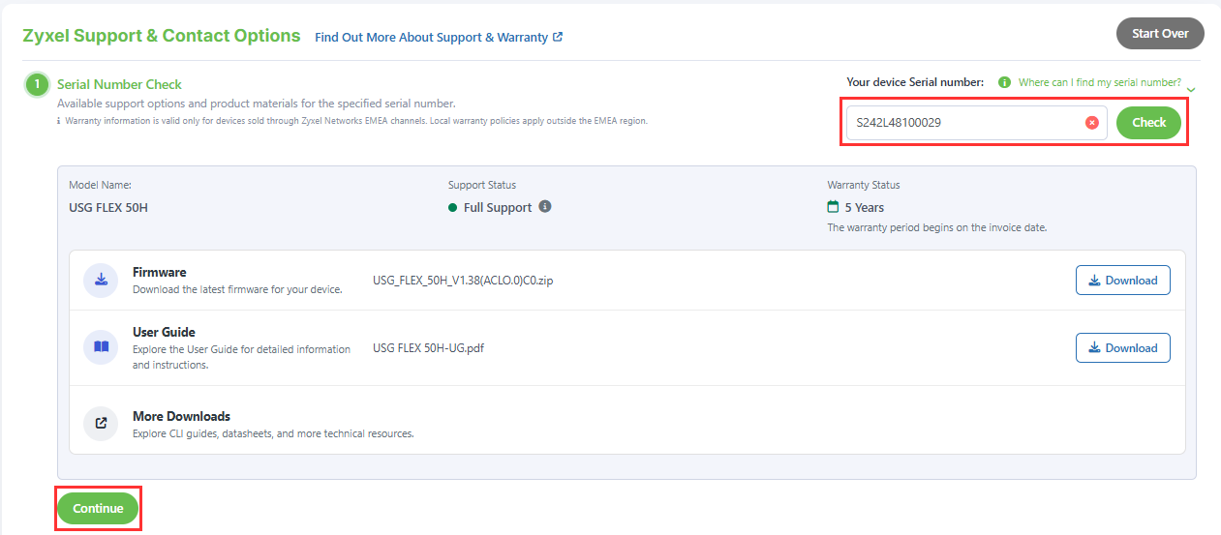Click the 5 Years warranty text
The image size is (1221, 535).
(864, 208)
